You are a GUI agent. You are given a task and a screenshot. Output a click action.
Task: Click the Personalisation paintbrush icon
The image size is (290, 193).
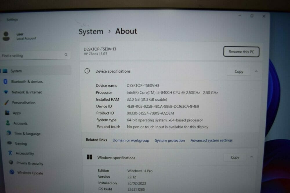coord(7,102)
